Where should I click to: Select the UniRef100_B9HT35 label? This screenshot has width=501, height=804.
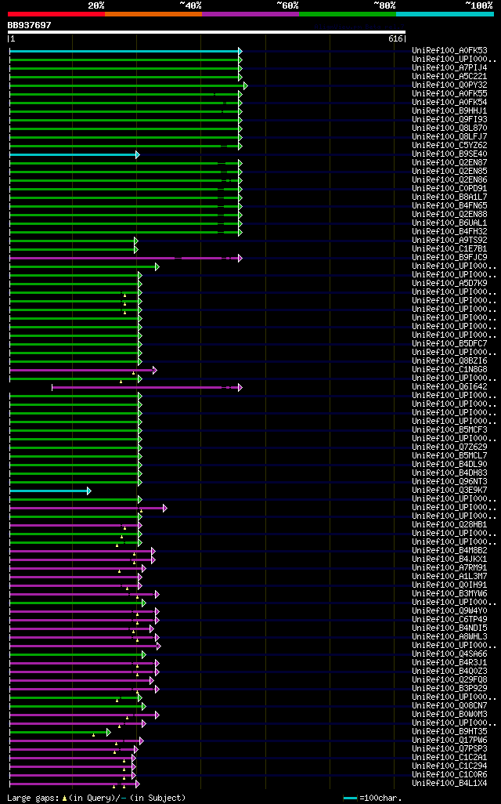[x=450, y=732]
